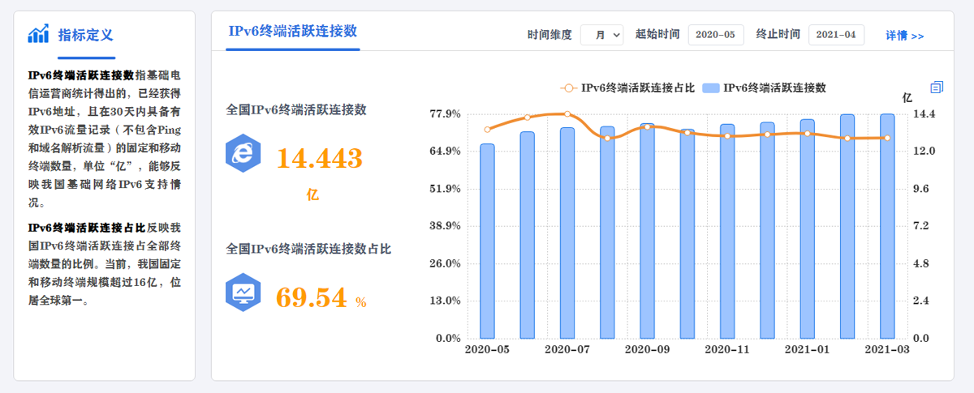Click the 终止时间 field showing 2021-04
Screen dimensions: 974x393
tap(835, 35)
